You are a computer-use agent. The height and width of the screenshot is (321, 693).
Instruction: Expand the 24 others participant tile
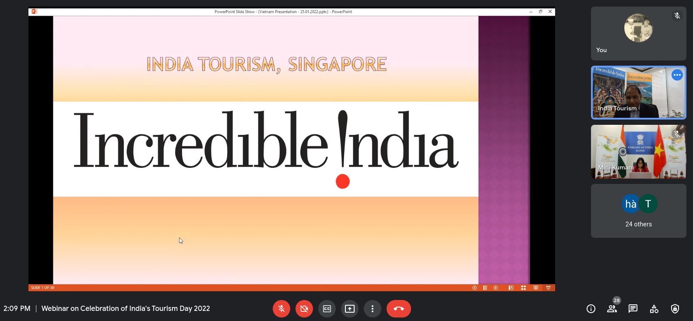point(638,211)
